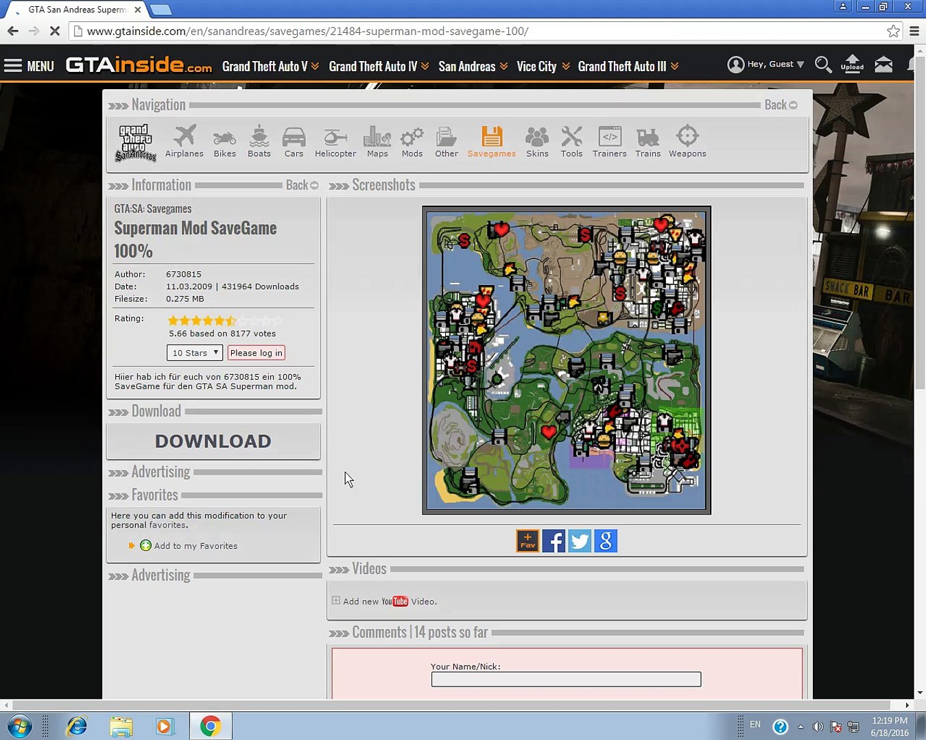This screenshot has height=740, width=926.
Task: Open the Savegames category icon
Action: coord(492,142)
